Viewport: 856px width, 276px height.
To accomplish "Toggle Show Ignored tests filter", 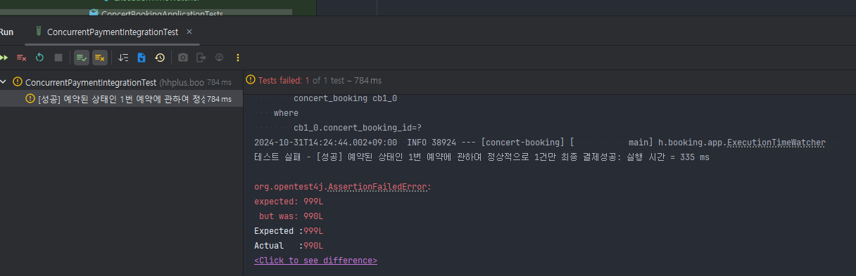I will 100,58.
